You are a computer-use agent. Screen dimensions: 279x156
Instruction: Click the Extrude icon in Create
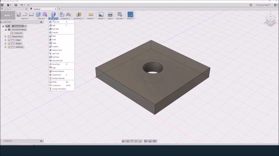(x=38, y=14)
